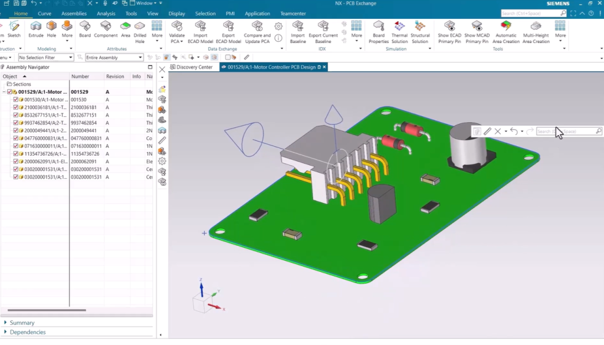Click the gear icon in resource bar

click(162, 161)
